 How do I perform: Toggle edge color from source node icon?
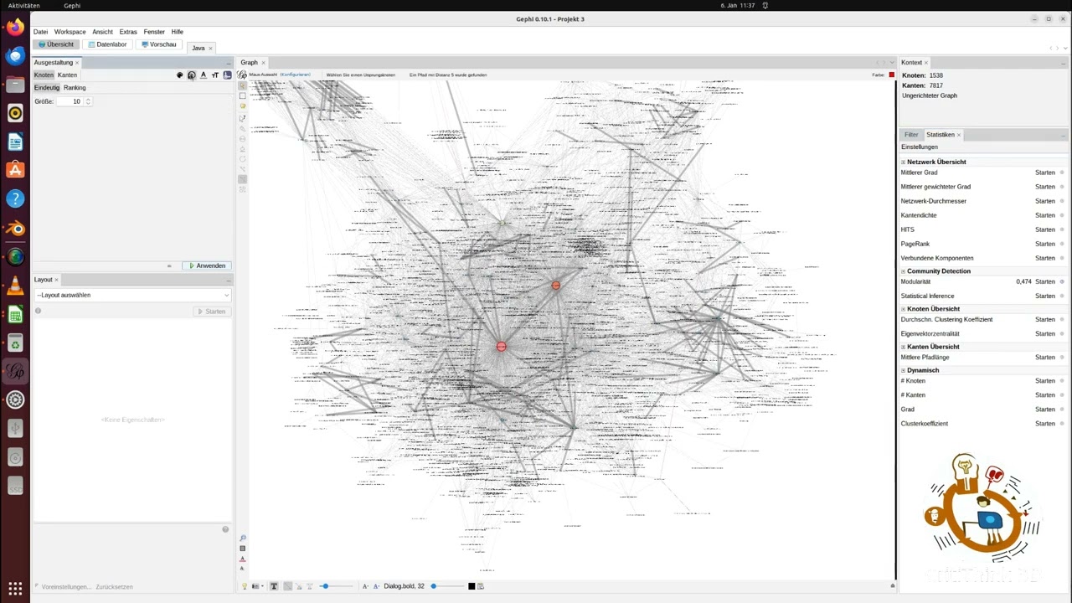pos(299,586)
